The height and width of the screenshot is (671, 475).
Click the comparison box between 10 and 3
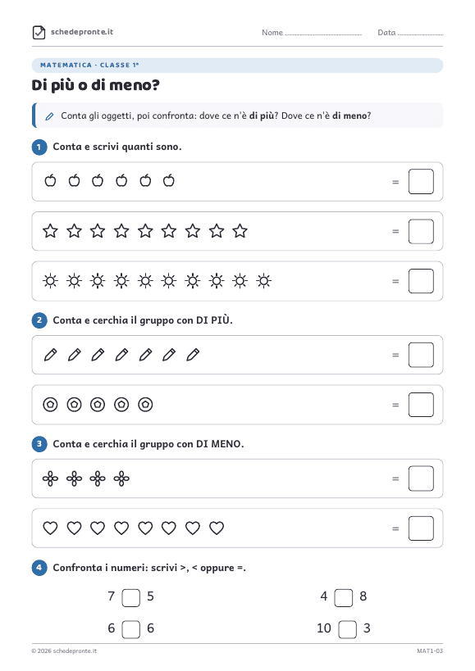point(347,629)
